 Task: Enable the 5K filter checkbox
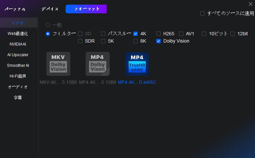coord(103,41)
